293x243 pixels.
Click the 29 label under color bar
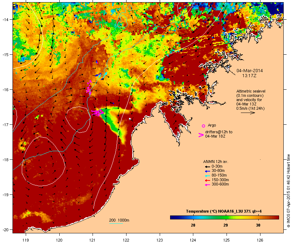[x=225, y=225]
